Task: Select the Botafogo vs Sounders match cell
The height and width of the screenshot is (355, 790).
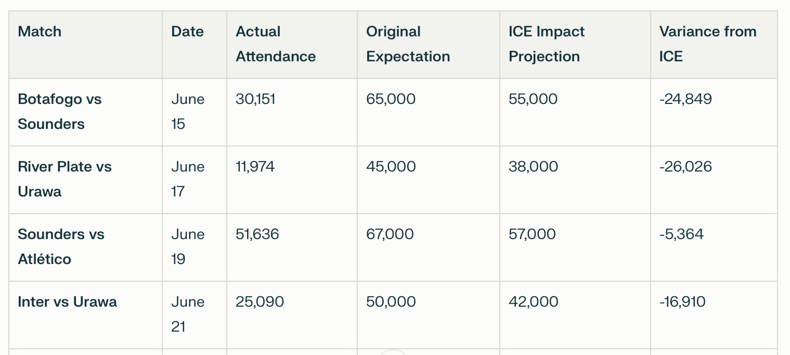Action: pyautogui.click(x=59, y=112)
